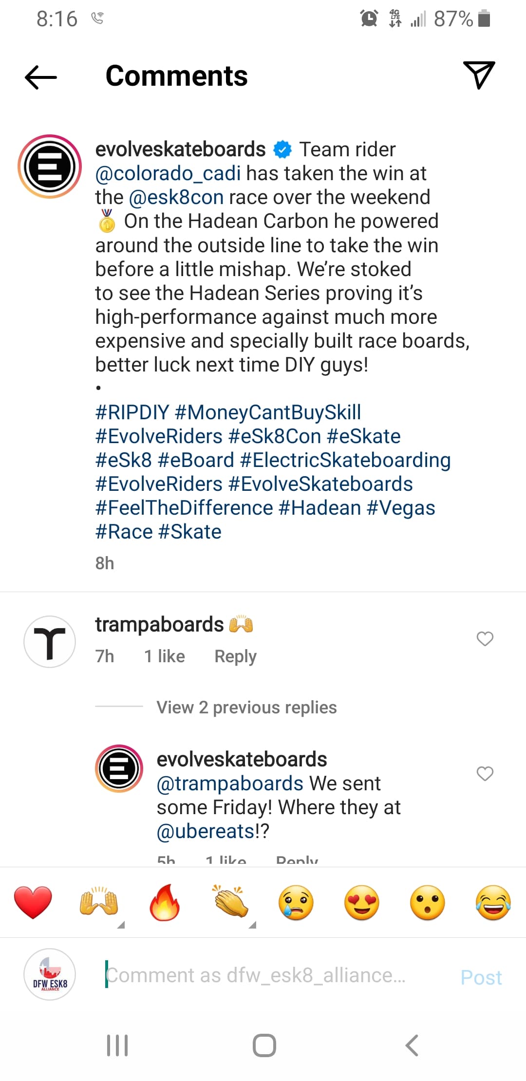Image resolution: width=526 pixels, height=1081 pixels.
Task: Insert heart eyes emoji
Action: point(362,902)
